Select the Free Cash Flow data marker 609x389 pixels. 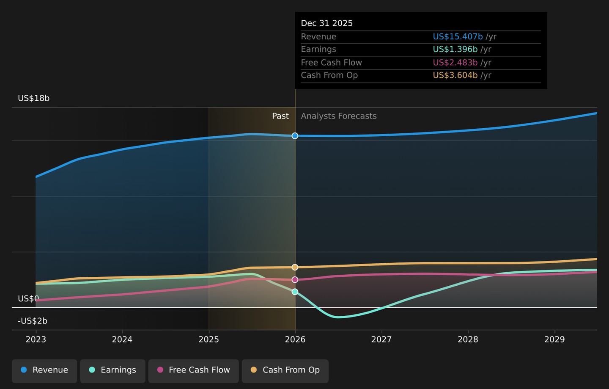(x=295, y=280)
